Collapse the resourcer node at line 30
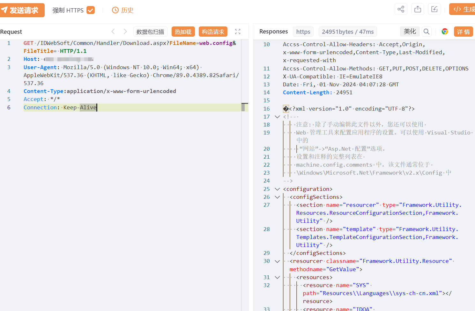The height and width of the screenshot is (311, 475). click(277, 261)
